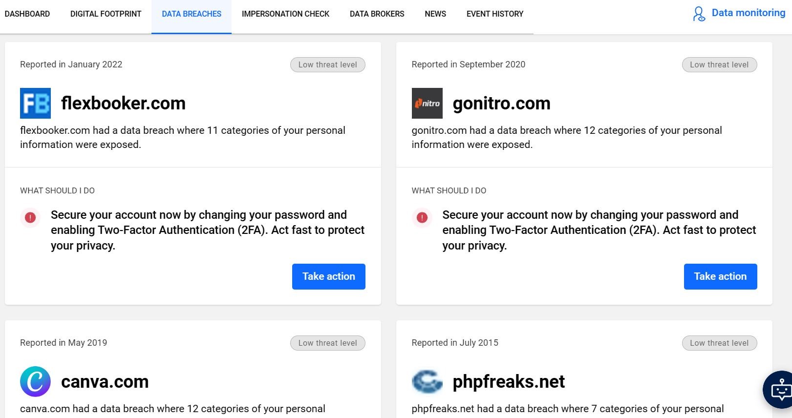Viewport: 792px width, 418px height.
Task: Click the gonitro.com nitro logo icon
Action: (x=427, y=103)
